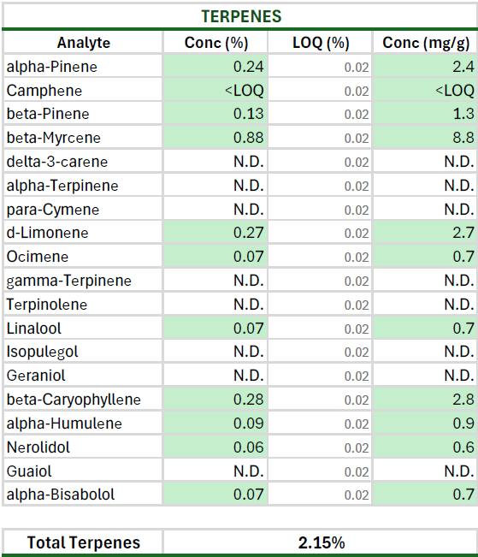Select the Conc (mg/g) column header
The height and width of the screenshot is (557, 478).
[425, 43]
